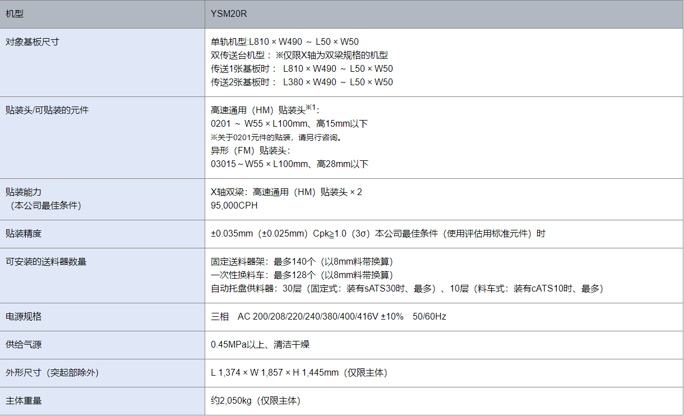Click the 对象基板尺寸 row label
Screen dimensions: 684x416
[x=33, y=42]
